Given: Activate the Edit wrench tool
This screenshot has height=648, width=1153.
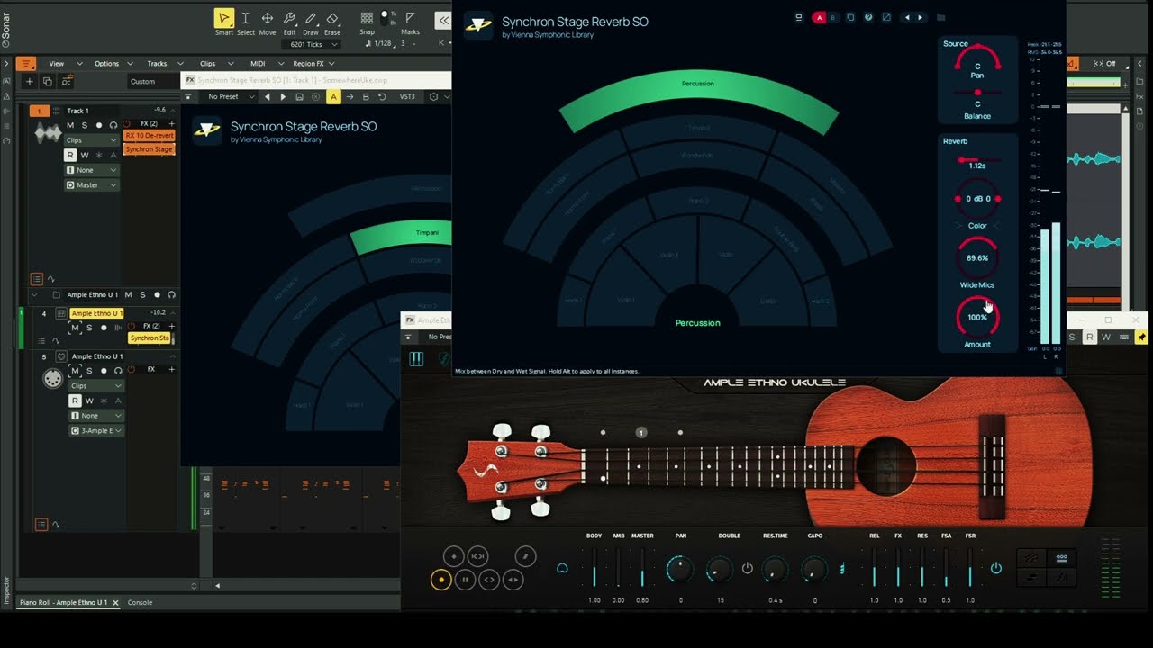Looking at the screenshot, I should pyautogui.click(x=289, y=19).
